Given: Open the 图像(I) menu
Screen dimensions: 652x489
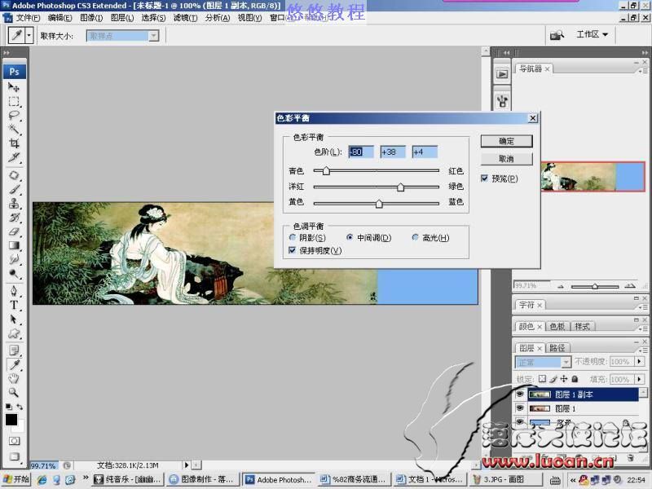Looking at the screenshot, I should click(91, 18).
